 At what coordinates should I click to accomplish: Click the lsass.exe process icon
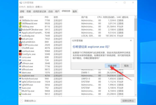point(20,88)
